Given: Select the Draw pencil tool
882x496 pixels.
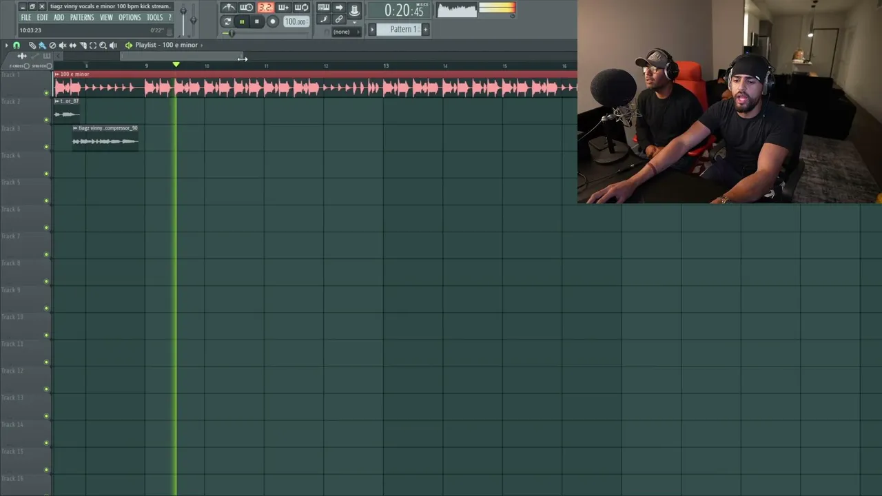Looking at the screenshot, I should (32, 45).
